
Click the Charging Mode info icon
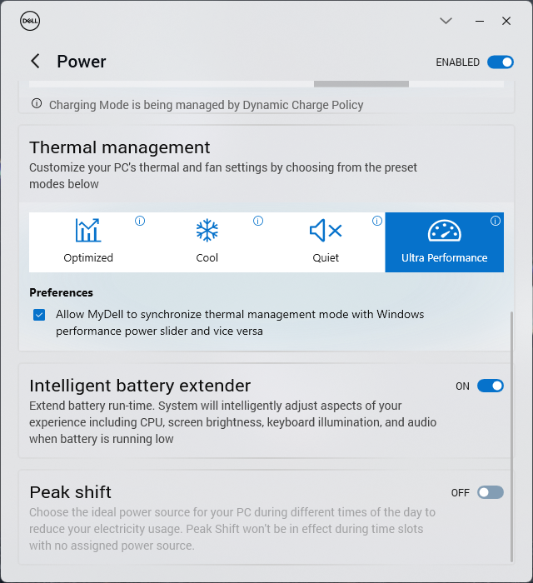coord(37,104)
